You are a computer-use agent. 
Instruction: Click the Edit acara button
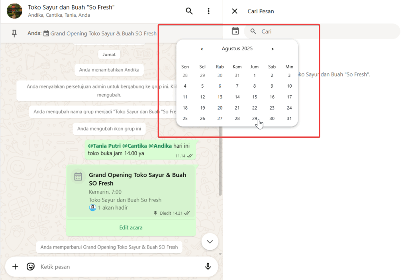tap(131, 228)
